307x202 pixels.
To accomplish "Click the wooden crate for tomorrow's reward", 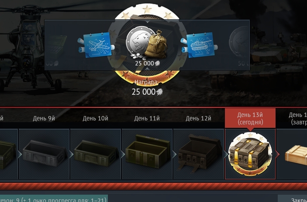I will 296,155.
